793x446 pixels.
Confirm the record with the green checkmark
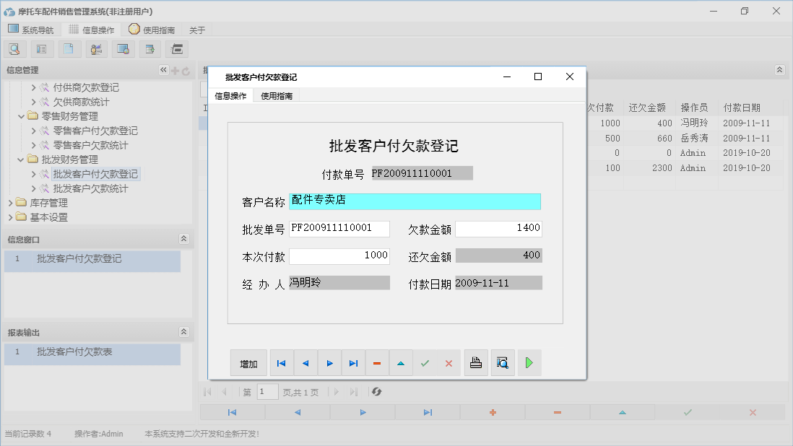(x=425, y=362)
